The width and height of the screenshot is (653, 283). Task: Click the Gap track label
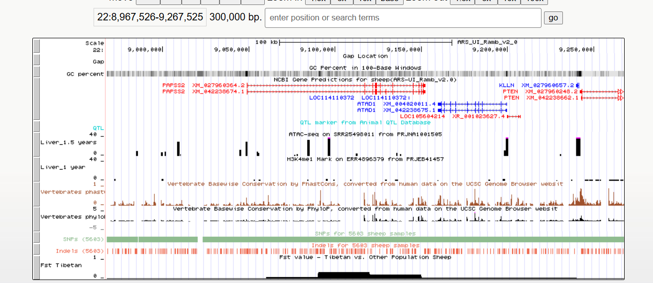[x=98, y=62]
